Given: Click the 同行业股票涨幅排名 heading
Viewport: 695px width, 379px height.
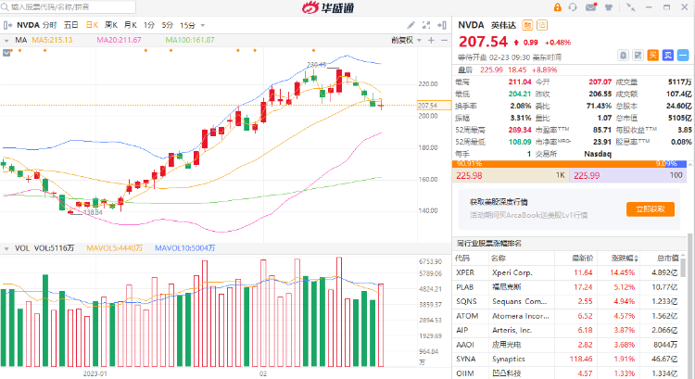Looking at the screenshot, I should (489, 244).
